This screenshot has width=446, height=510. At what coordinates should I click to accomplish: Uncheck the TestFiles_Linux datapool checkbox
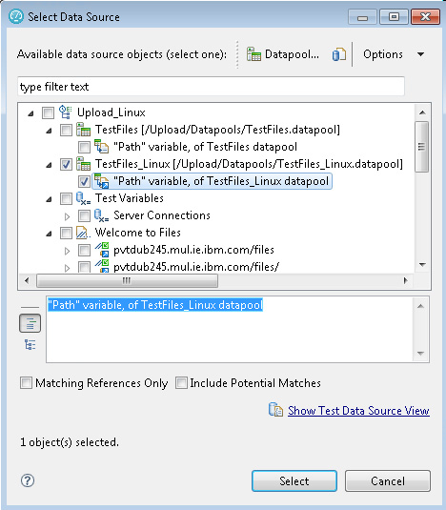pyautogui.click(x=66, y=164)
